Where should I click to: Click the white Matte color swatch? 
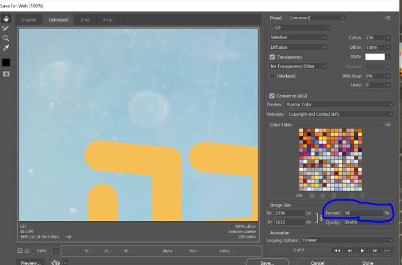[x=375, y=57]
